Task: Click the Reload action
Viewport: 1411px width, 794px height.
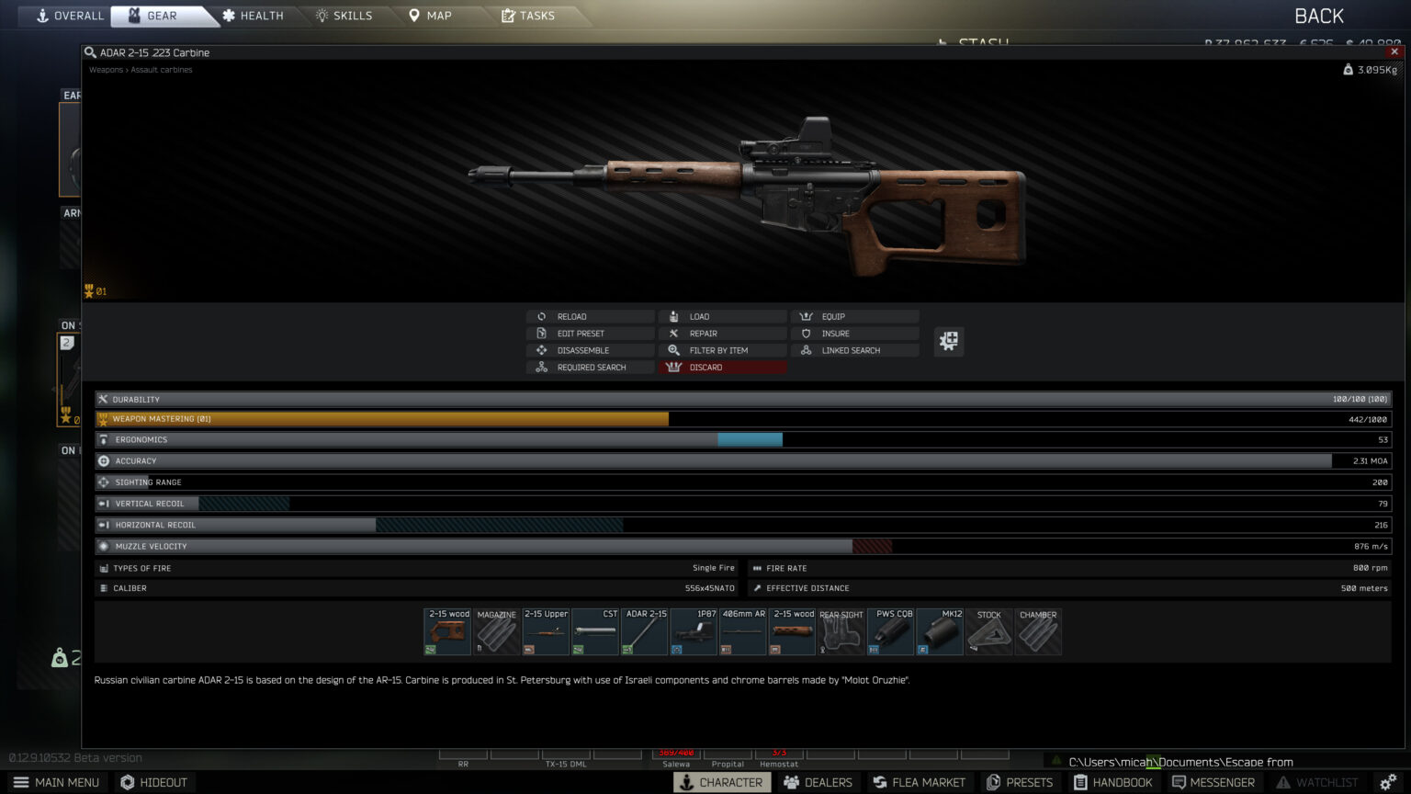Action: [591, 316]
